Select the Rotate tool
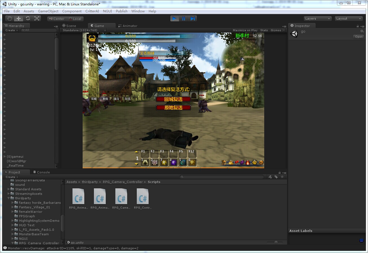 (x=28, y=19)
